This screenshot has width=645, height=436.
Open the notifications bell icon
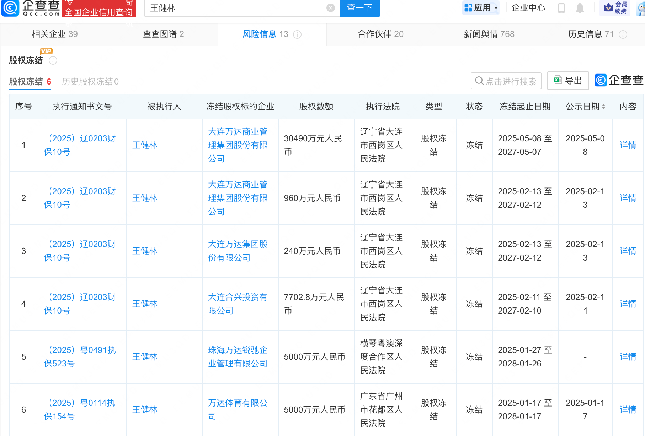pos(580,8)
